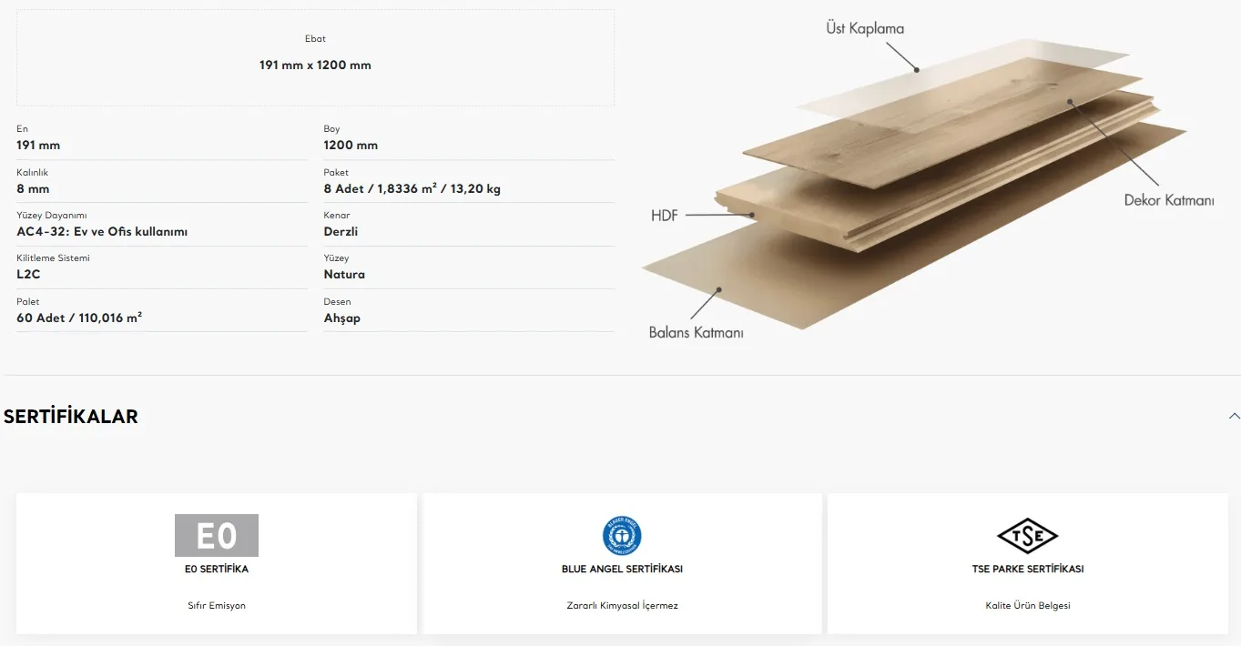Click 'AC4-32: Ev ve Ofis kullanımı'

(102, 232)
